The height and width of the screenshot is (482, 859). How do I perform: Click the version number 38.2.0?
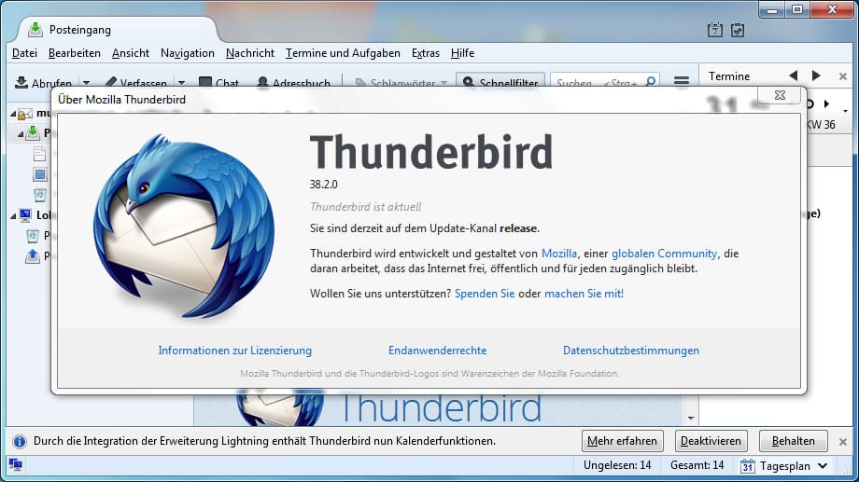(324, 185)
